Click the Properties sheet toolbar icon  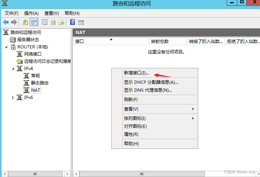44,22
